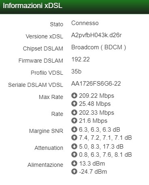149x185 pixels.
Task: Click the download icon beside 202.33 Mbps
Action: click(74, 113)
